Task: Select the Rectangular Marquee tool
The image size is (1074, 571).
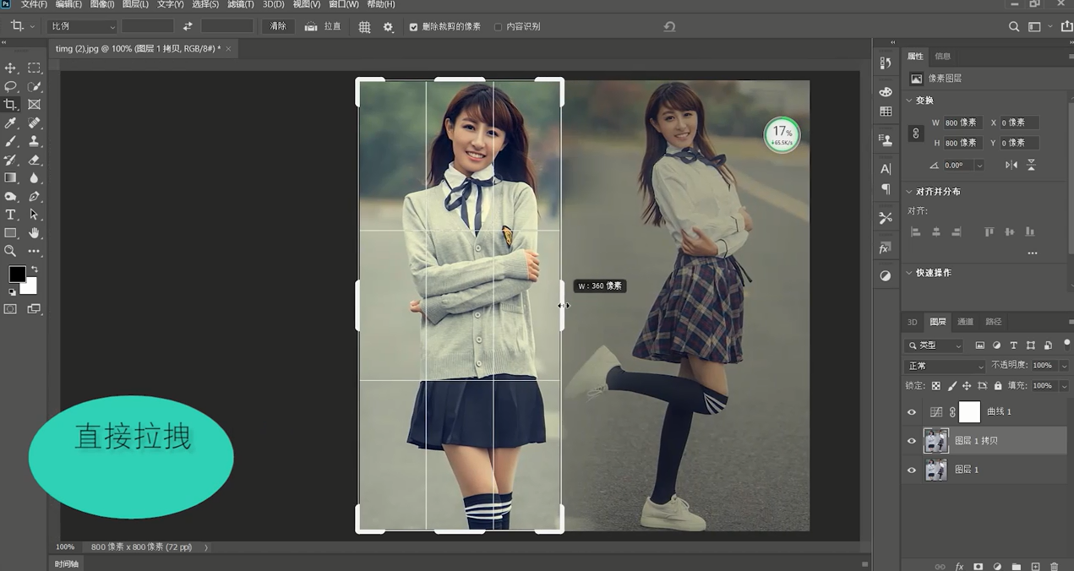Action: 35,68
